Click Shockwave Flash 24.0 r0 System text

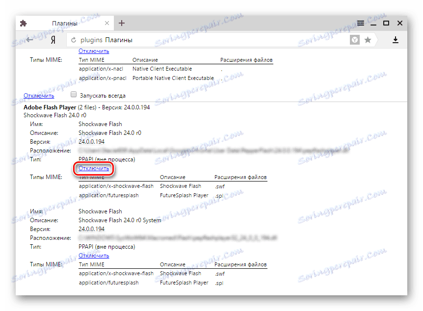point(120,220)
